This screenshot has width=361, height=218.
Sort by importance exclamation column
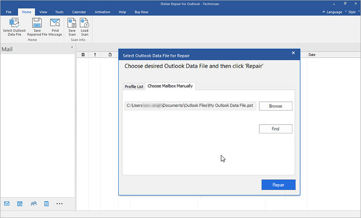[x=95, y=54]
